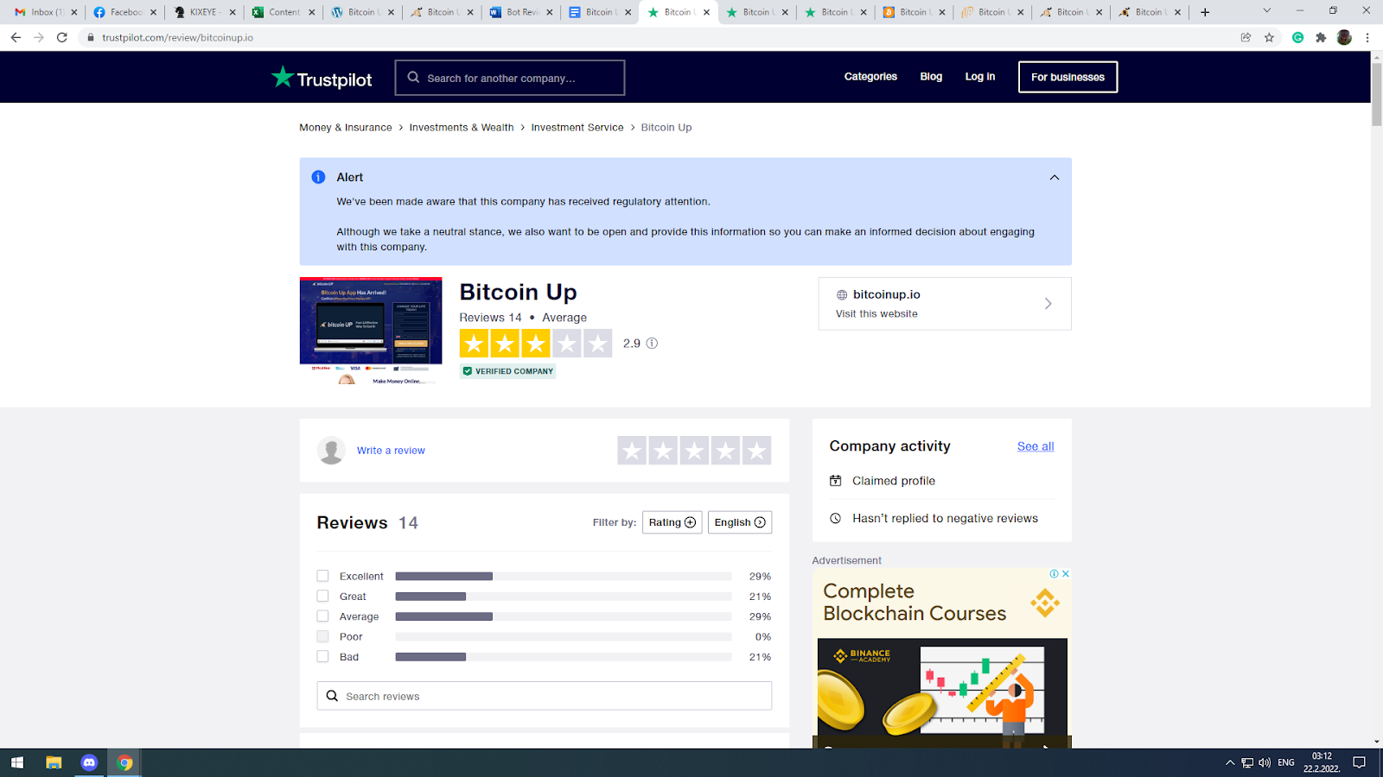Check the Poor rating filter checkbox
The image size is (1383, 777).
322,636
